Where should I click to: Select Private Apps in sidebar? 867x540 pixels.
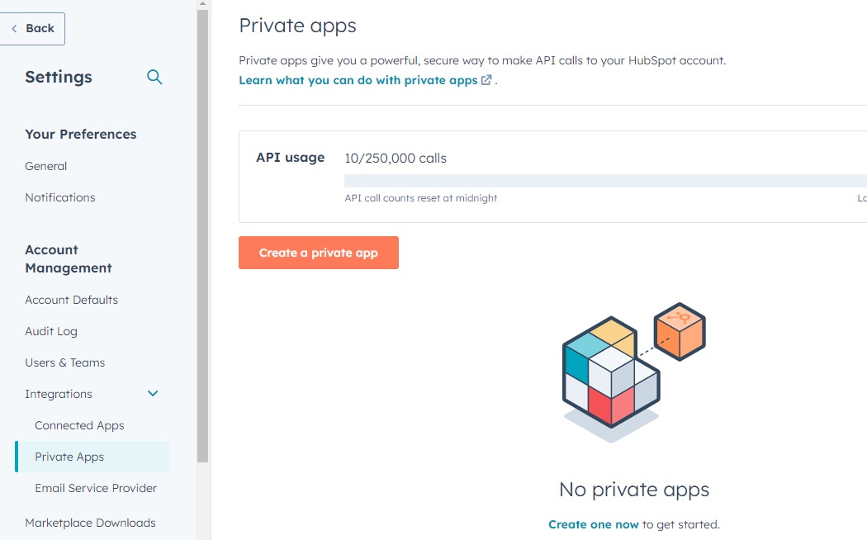coord(69,457)
